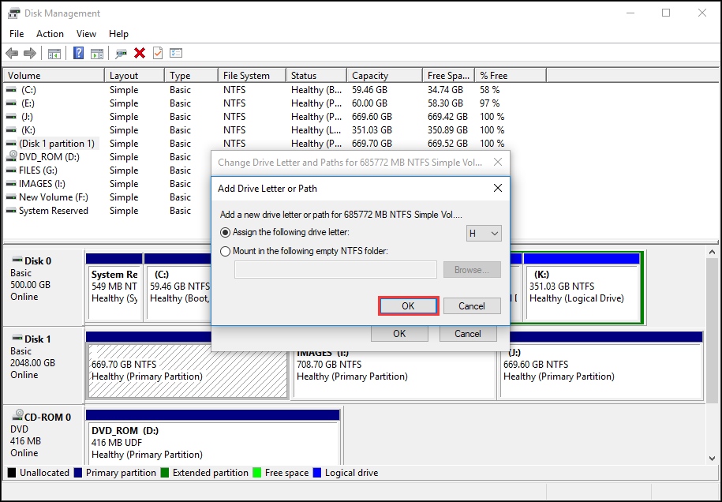Click the drive-with-magnifier toolbar icon
Viewport: 722px width, 502px height.
pos(121,54)
